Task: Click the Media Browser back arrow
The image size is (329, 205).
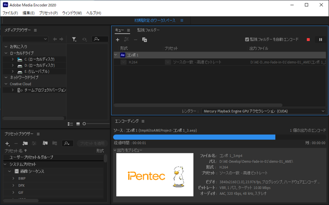Action: coord(55,39)
